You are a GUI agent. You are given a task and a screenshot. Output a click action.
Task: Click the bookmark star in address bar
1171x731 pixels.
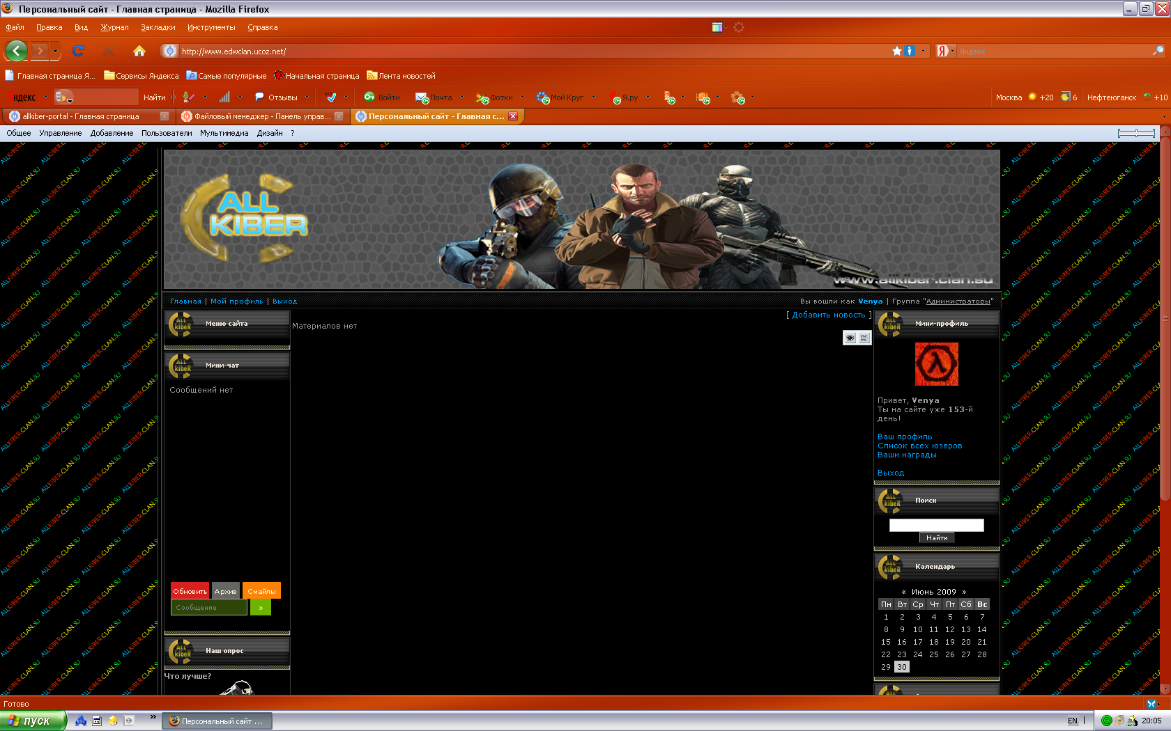coord(896,51)
